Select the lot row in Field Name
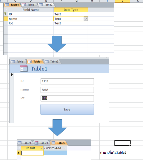The height and width of the screenshot is (160, 143). coord(31,23)
